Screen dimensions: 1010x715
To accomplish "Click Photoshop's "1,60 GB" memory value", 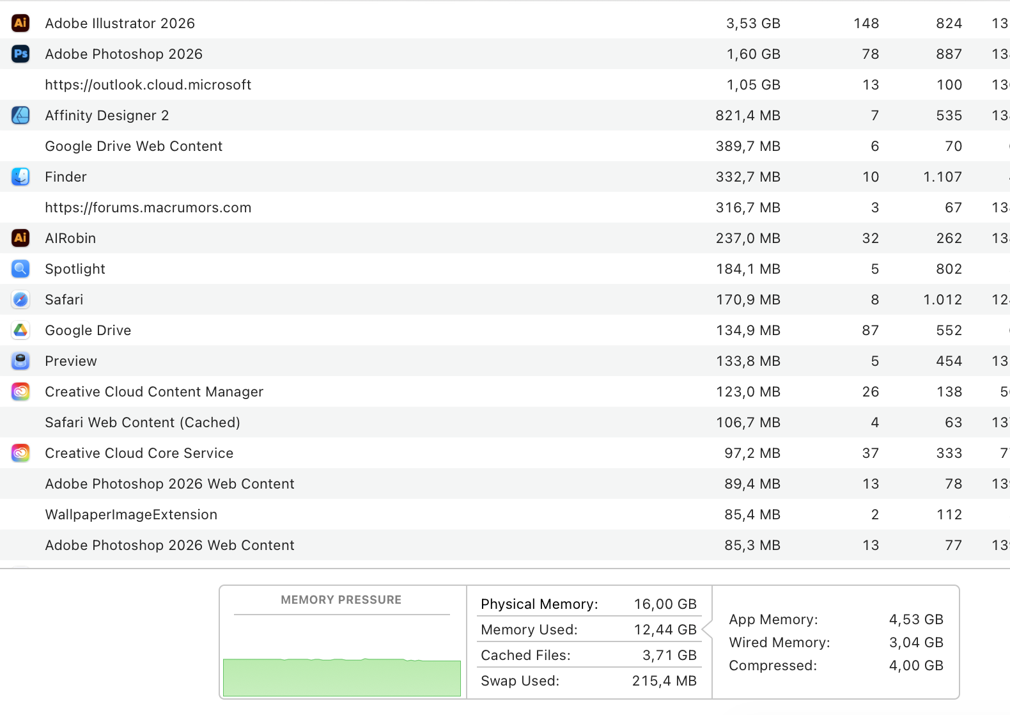I will (753, 54).
